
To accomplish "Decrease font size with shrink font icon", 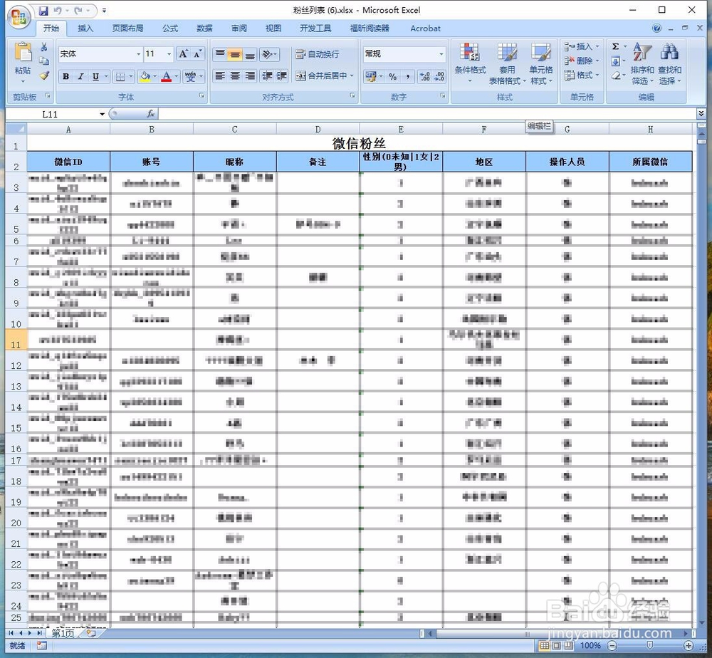I will point(197,54).
